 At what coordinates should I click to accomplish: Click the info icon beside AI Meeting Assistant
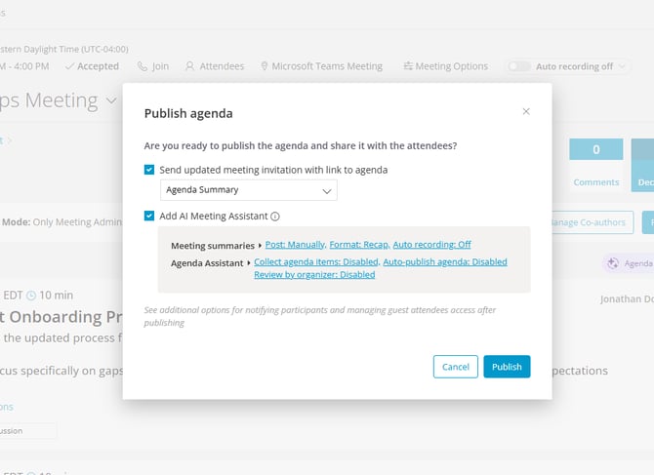(x=275, y=217)
